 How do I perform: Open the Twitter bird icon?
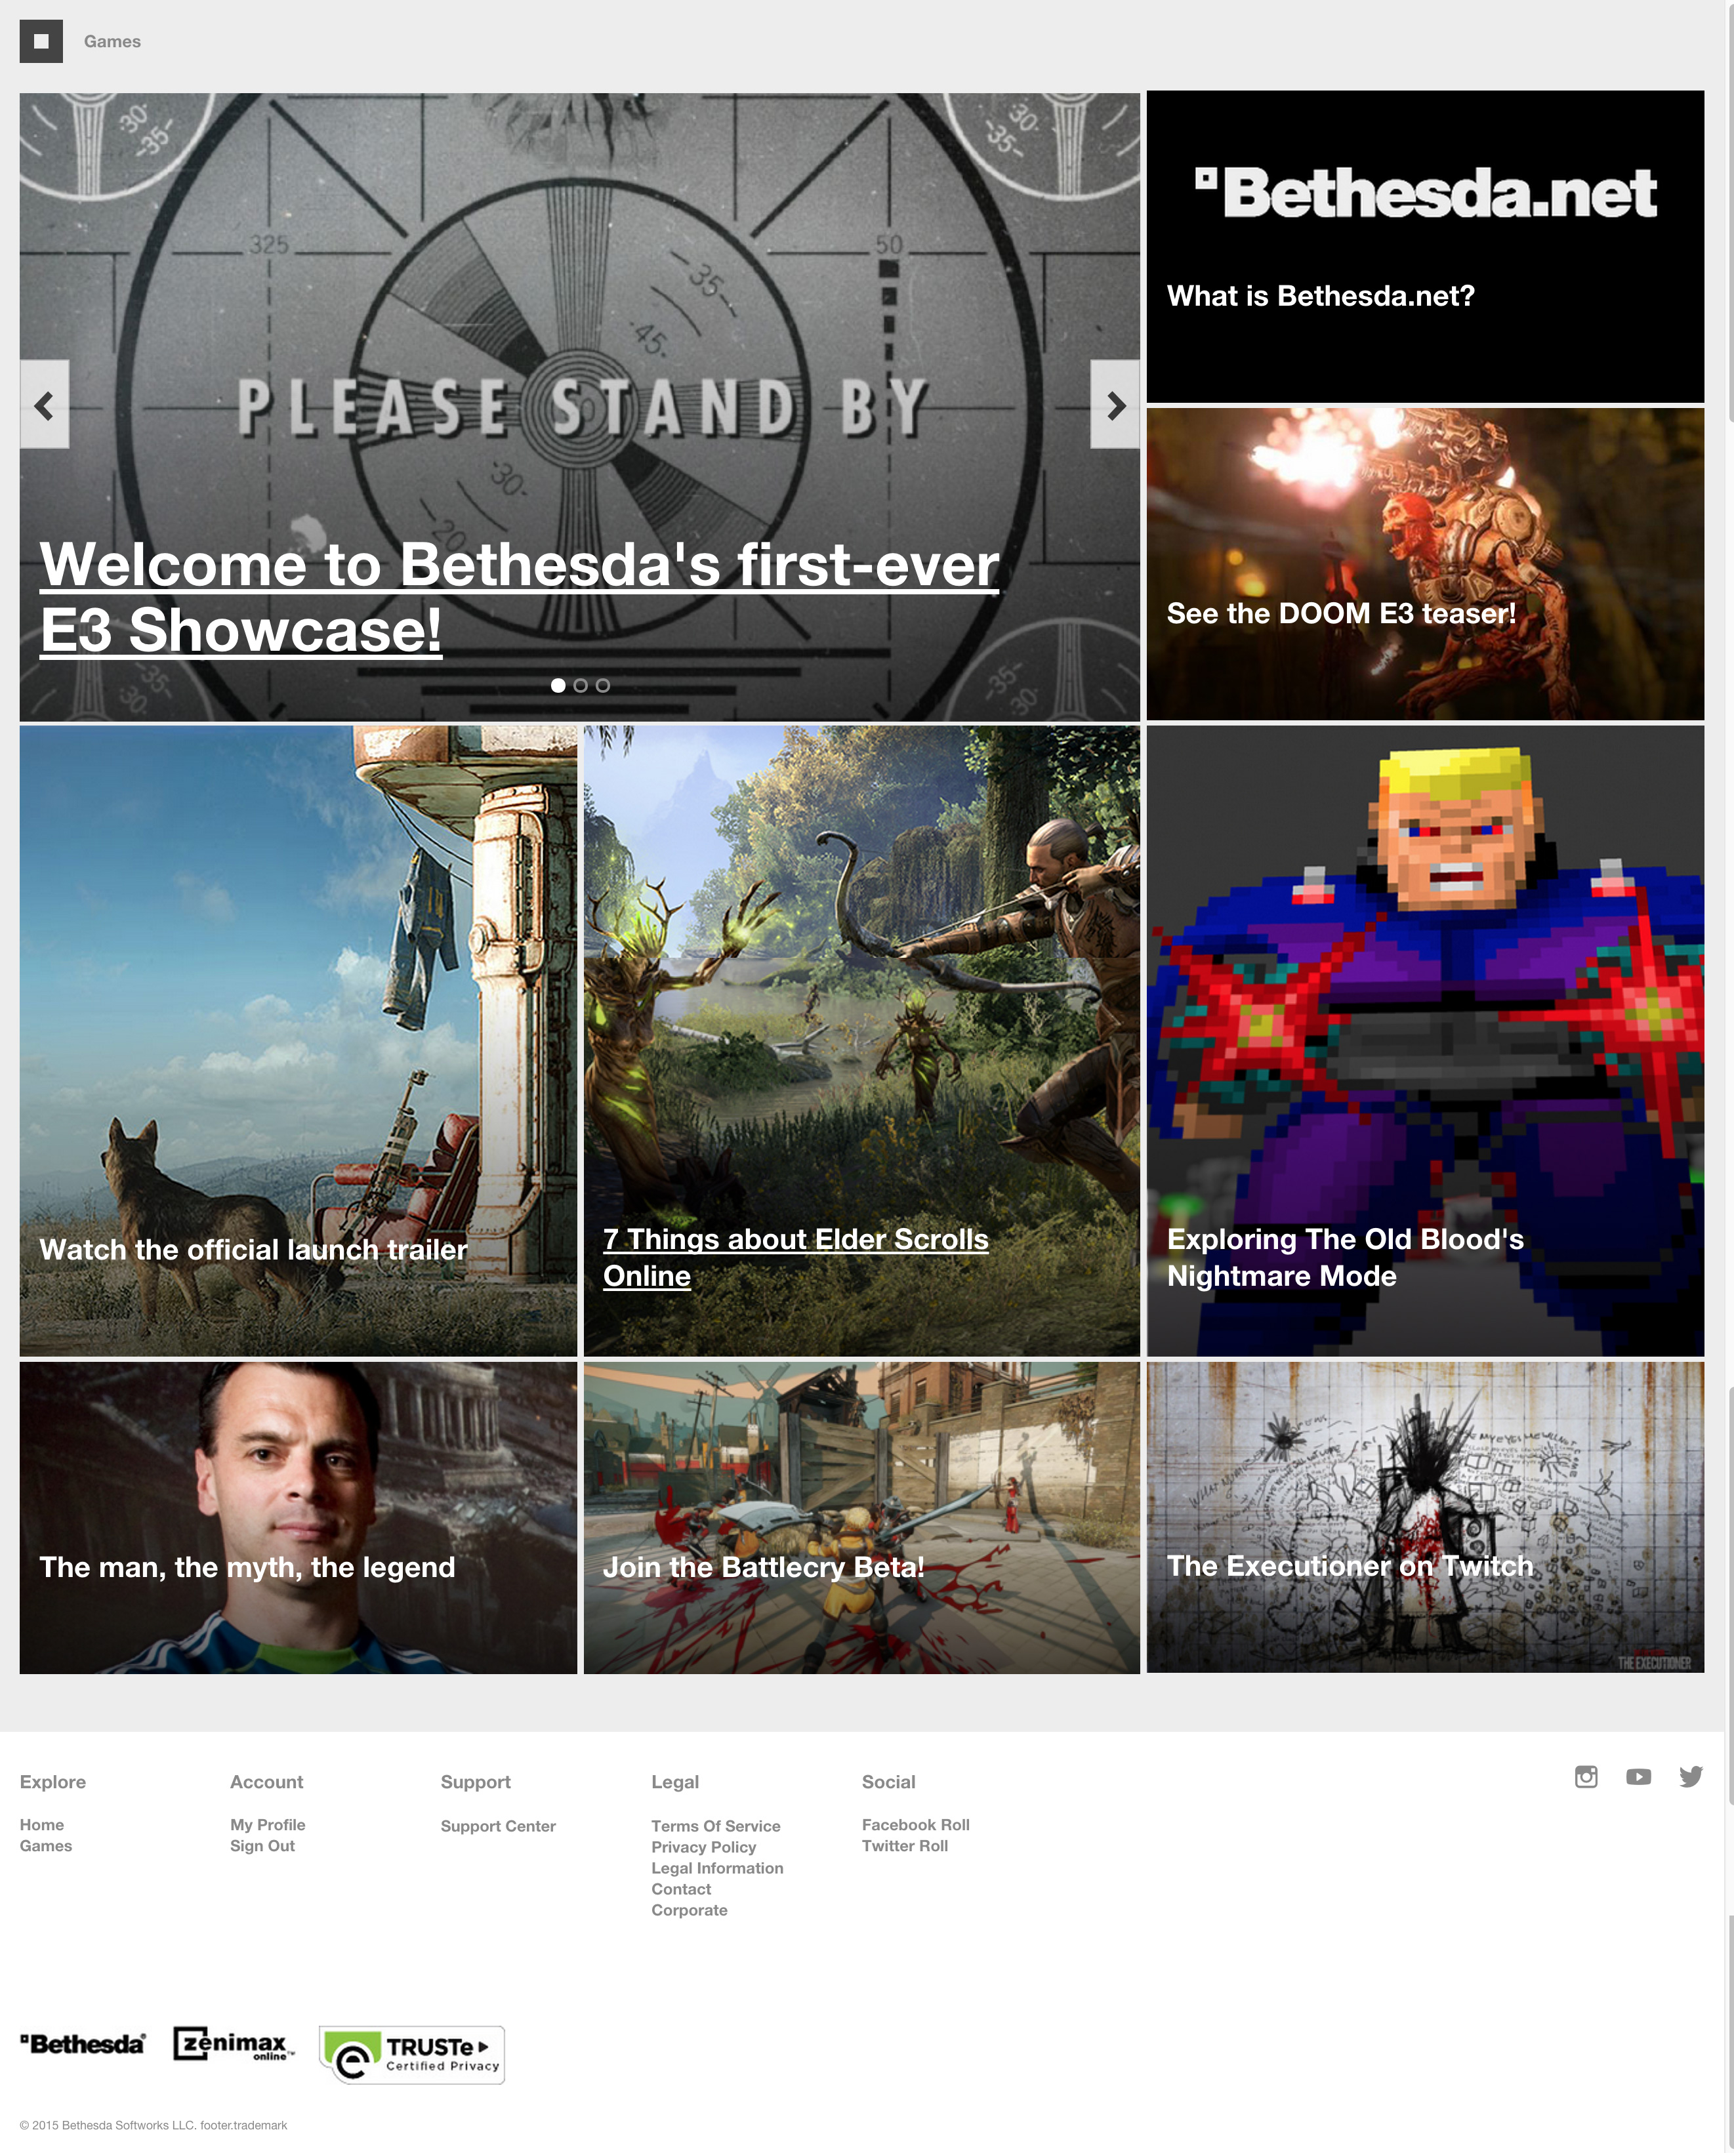click(x=1690, y=1776)
